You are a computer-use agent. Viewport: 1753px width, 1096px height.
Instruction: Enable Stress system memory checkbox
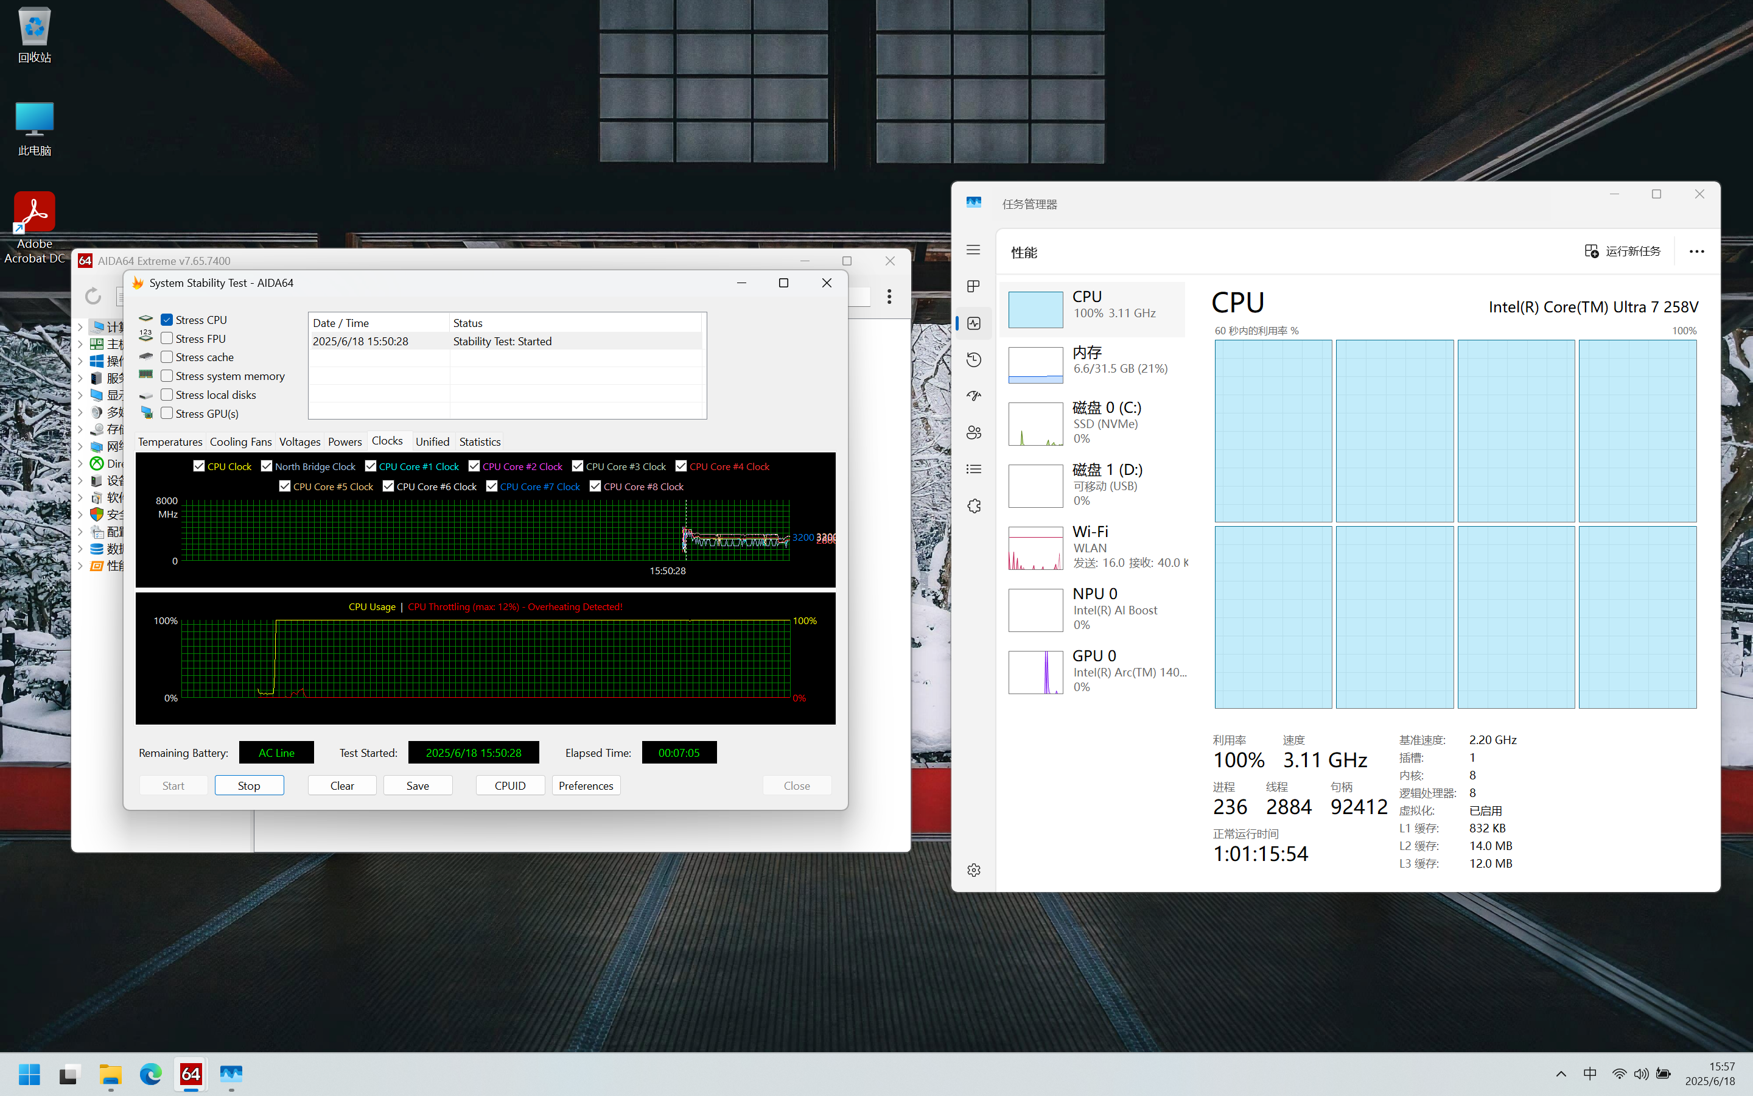(167, 376)
